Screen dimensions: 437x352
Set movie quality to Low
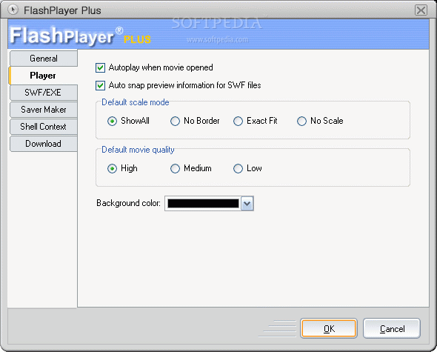click(238, 168)
